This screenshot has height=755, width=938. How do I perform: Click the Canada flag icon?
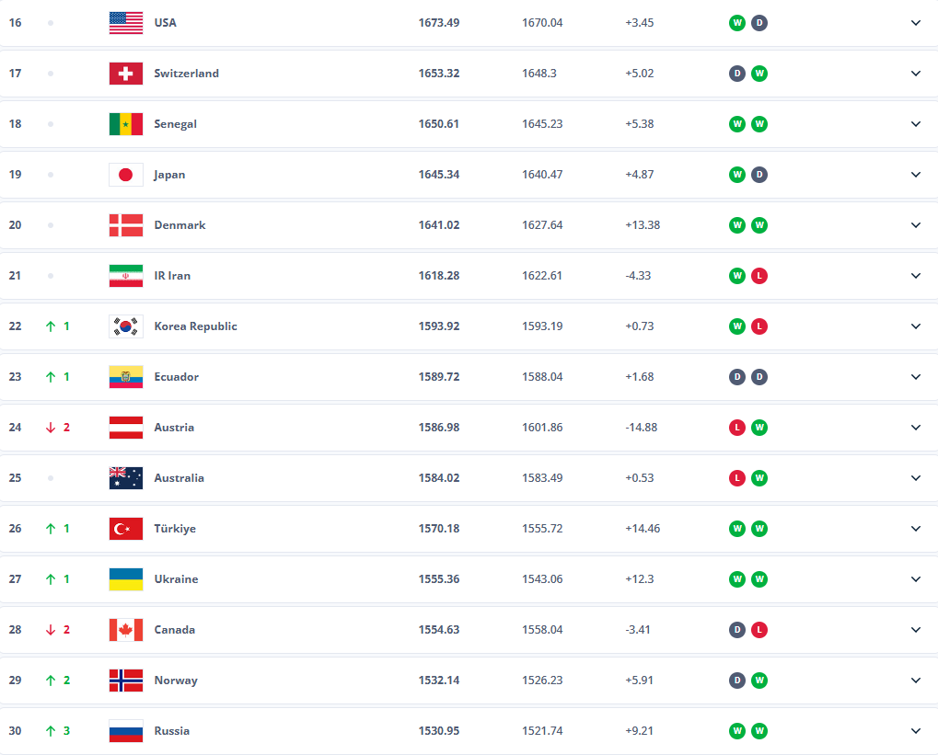(126, 630)
